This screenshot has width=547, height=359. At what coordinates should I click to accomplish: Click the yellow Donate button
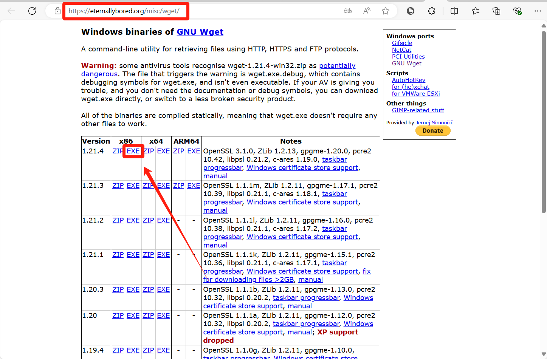[x=433, y=131]
